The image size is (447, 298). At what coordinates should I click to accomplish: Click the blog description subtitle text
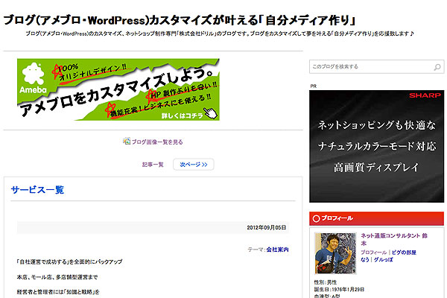click(220, 34)
